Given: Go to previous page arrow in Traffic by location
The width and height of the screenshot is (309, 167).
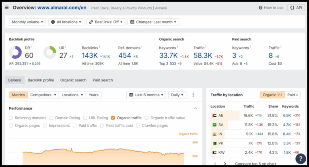Looking at the screenshot, I should coord(215,164).
